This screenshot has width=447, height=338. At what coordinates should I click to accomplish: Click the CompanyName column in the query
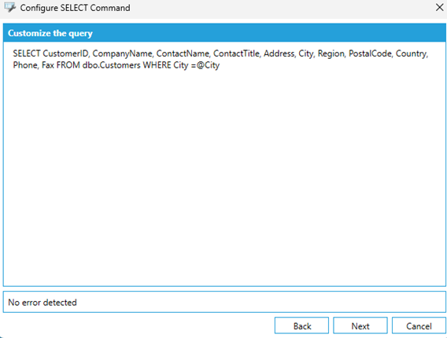tap(122, 53)
